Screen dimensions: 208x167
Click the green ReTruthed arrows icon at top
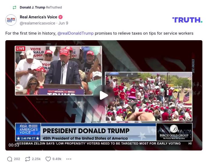(14, 7)
